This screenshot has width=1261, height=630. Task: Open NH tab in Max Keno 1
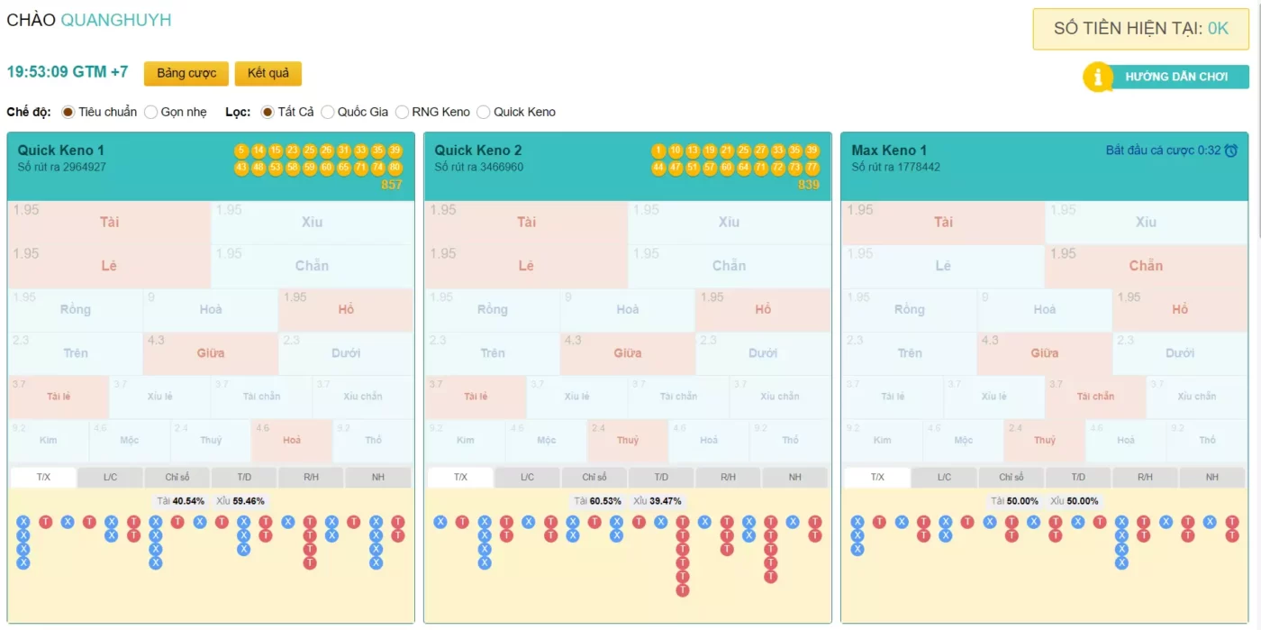[x=1212, y=477]
